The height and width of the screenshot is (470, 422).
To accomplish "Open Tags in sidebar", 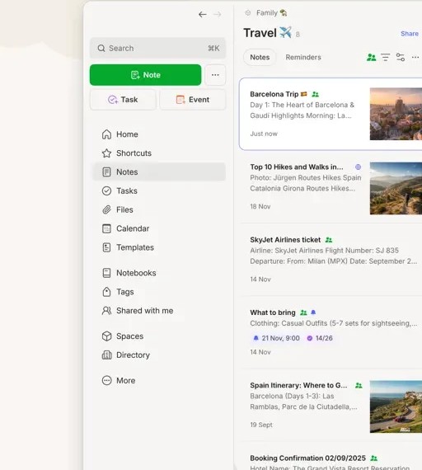I will [159, 292].
